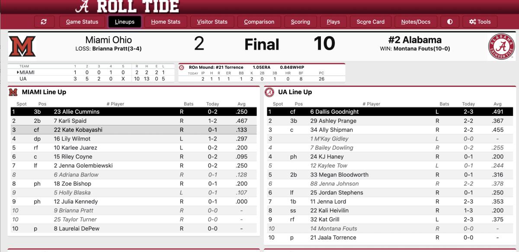This screenshot has width=519, height=252.
Task: Click the refresh arrows icon button
Action: click(x=44, y=22)
